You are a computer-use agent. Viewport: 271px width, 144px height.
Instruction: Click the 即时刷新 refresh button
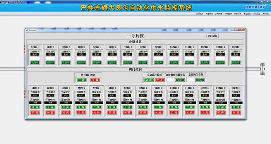(213, 36)
